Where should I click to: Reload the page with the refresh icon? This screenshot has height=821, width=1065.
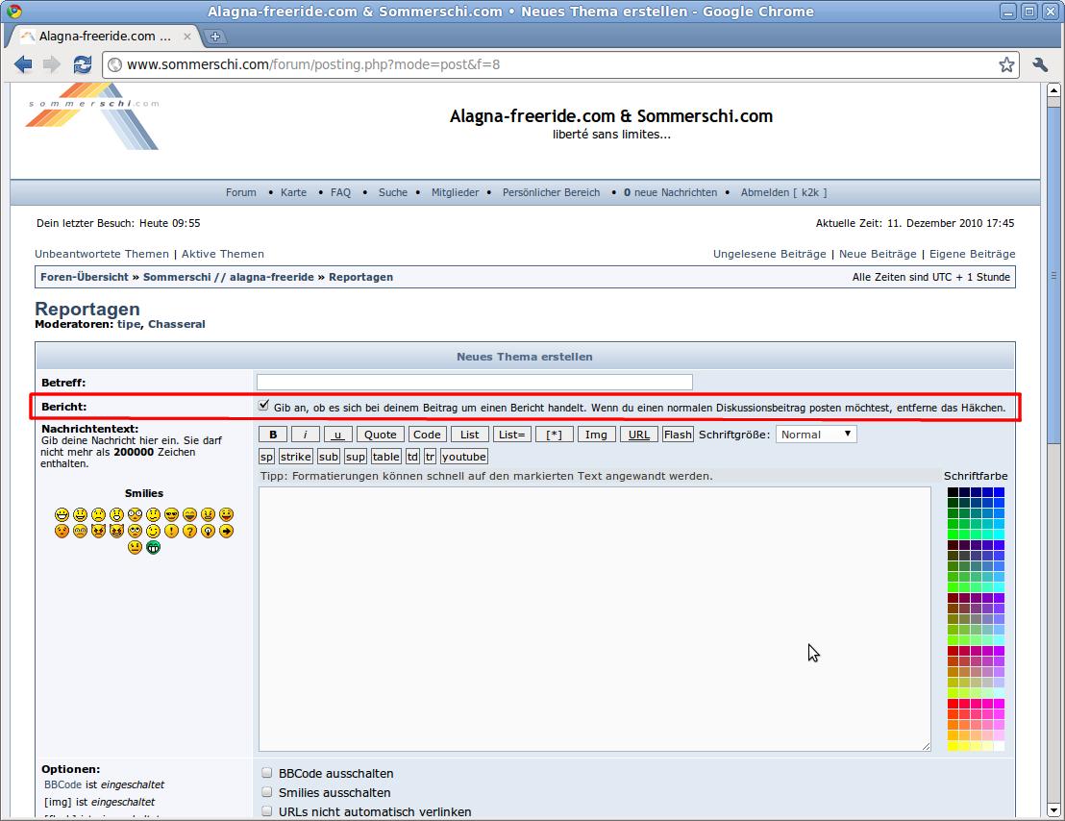(83, 64)
